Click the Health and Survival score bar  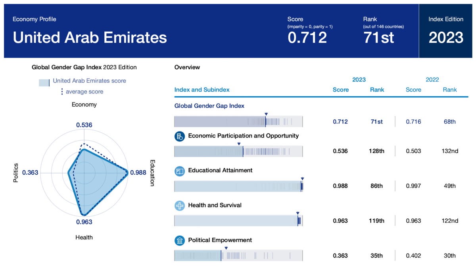coord(238,221)
